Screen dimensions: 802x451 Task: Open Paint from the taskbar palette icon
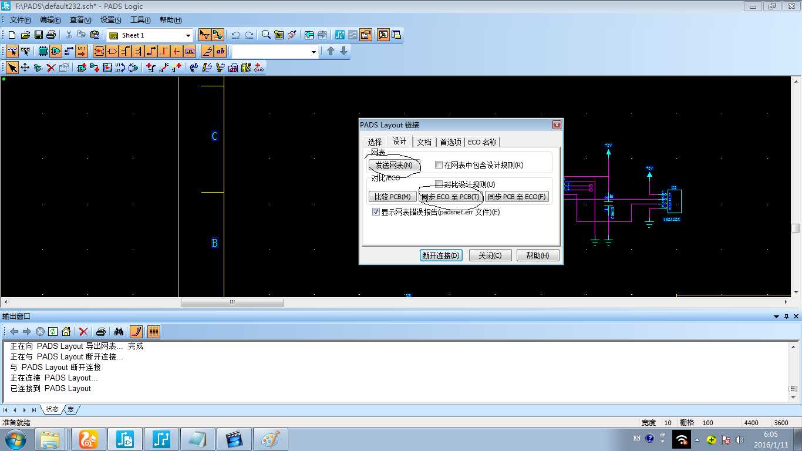[271, 439]
